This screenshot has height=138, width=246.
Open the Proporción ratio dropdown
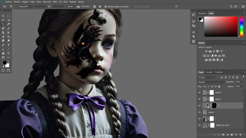coord(26,7)
